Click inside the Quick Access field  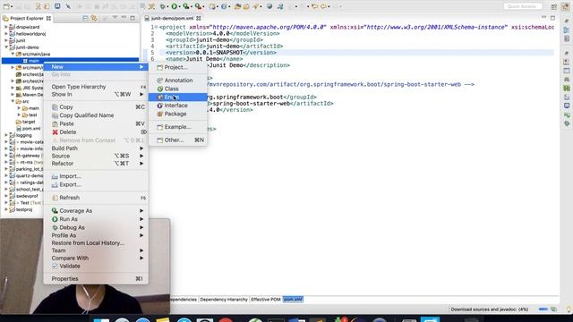[x=522, y=6]
